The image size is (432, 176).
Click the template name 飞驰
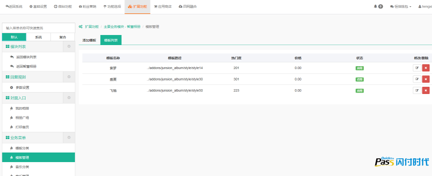coord(113,91)
